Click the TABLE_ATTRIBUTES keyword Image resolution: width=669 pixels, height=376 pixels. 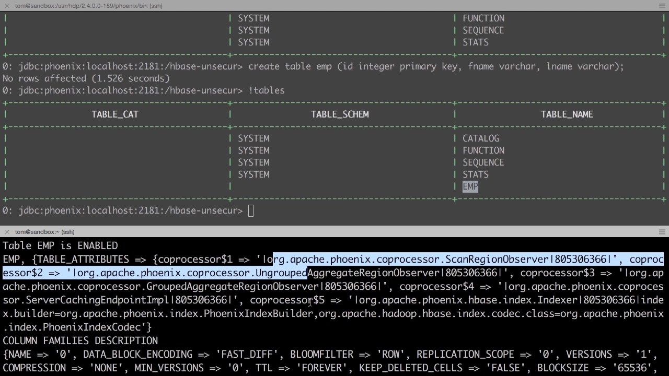[x=83, y=259]
